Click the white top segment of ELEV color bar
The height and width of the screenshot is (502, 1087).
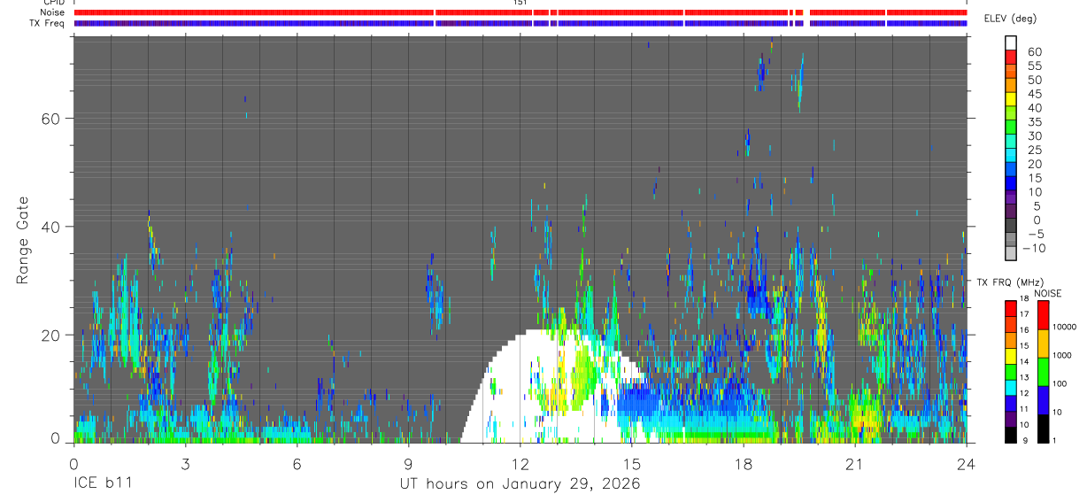coord(1012,42)
